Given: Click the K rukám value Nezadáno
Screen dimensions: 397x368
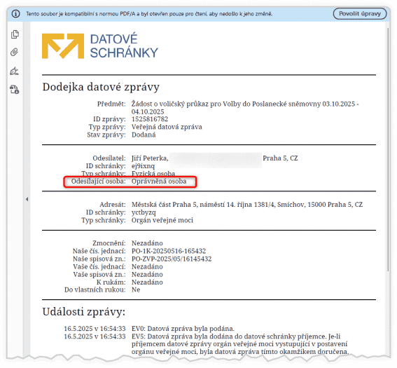Looking at the screenshot, I should (x=147, y=282).
